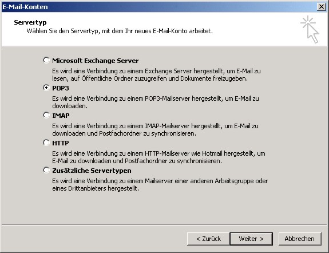This screenshot has width=329, height=253.
Task: Select the Microsoft Exchange Server radio circle
Action: (x=46, y=60)
